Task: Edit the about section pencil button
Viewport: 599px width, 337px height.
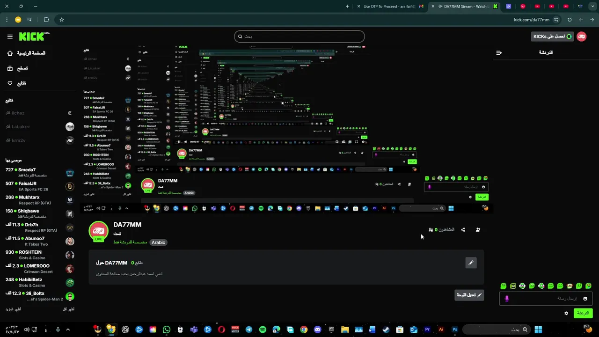Action: pyautogui.click(x=471, y=263)
